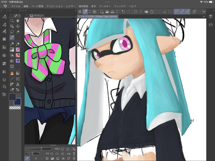Click the Save icon in command bar
This screenshot has height=161, width=215.
(112, 12)
